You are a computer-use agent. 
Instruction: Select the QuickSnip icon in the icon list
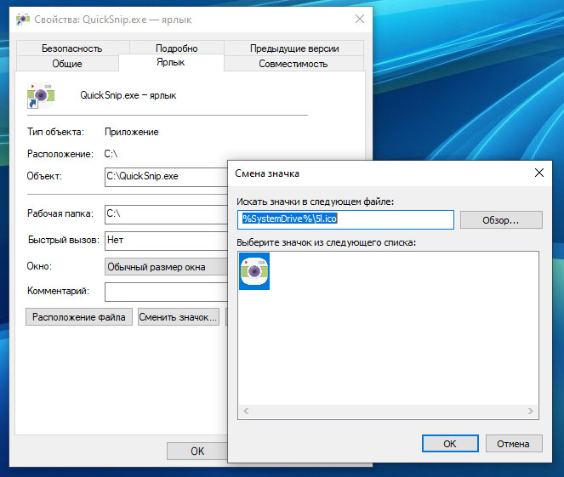(x=254, y=272)
